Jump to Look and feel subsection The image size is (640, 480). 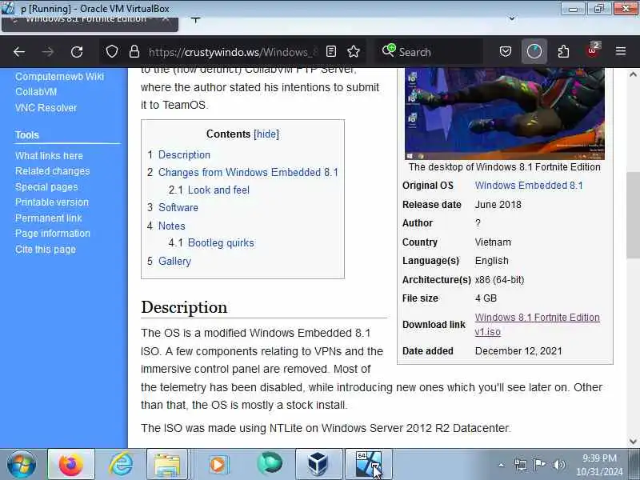tap(218, 190)
